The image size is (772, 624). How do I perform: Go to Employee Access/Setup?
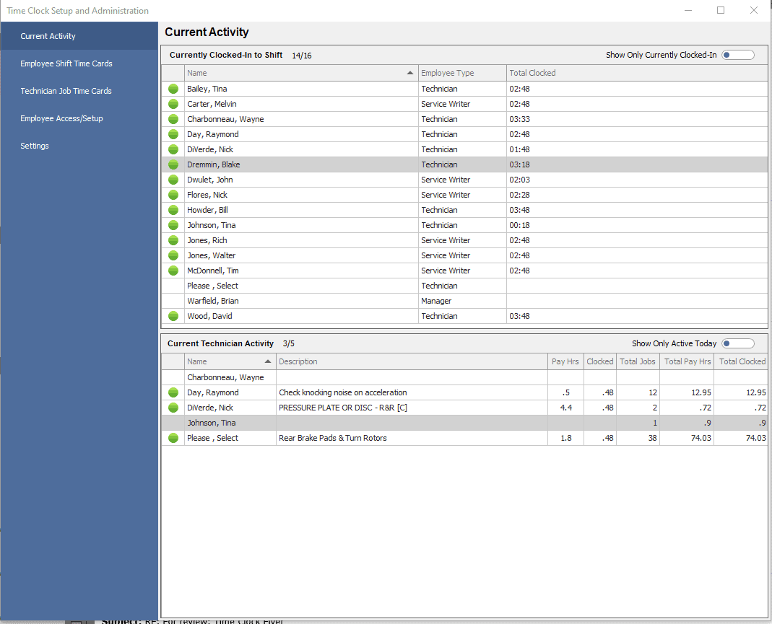coord(61,118)
